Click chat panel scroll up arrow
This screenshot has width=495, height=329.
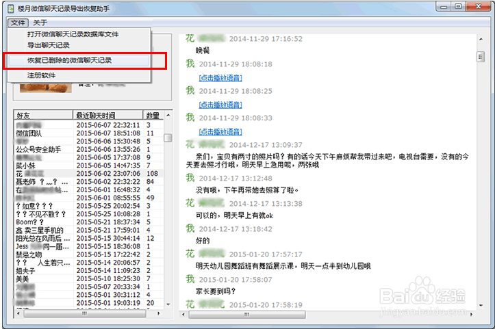(481, 40)
